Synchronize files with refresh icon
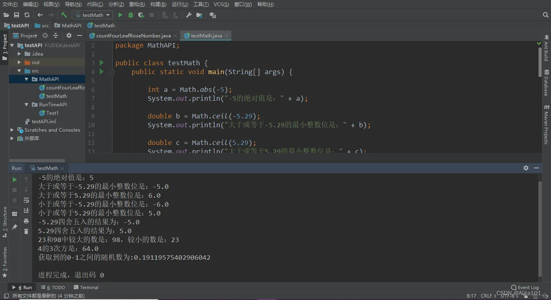Screen dimensions: 551x300 coord(27,15)
